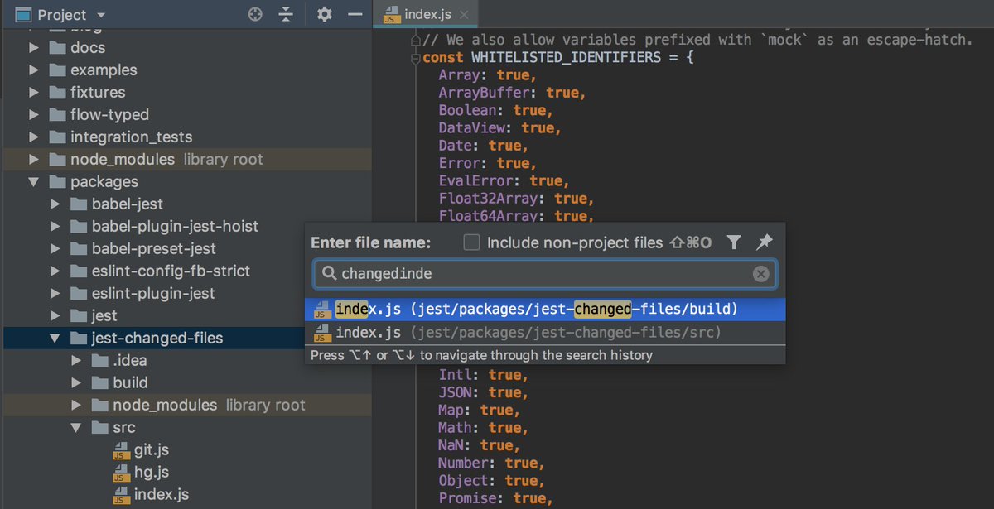Collapse the jest-changed-files folder

(x=55, y=339)
